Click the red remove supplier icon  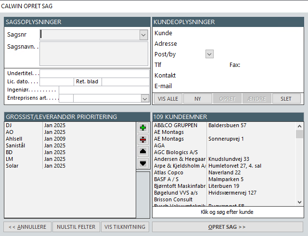(x=143, y=140)
